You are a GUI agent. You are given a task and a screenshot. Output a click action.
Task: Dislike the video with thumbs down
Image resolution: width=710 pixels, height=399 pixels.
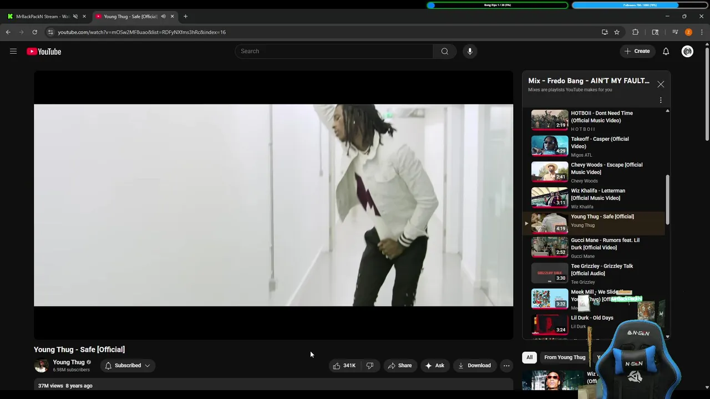(x=370, y=366)
